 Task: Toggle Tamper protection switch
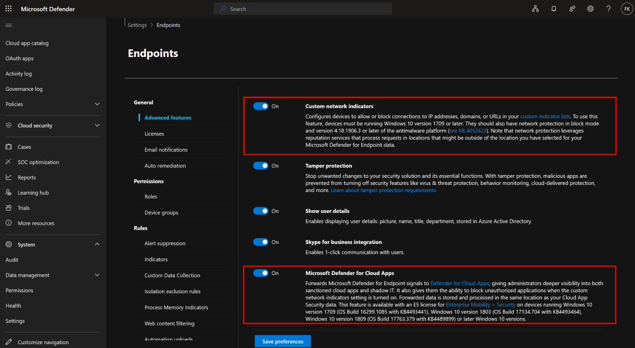[x=261, y=165]
